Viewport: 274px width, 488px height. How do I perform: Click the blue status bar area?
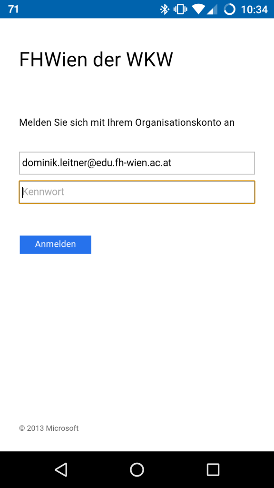(95, 8)
